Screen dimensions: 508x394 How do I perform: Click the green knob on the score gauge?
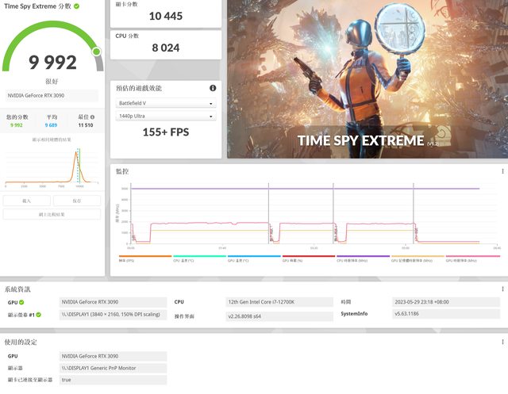tap(97, 52)
